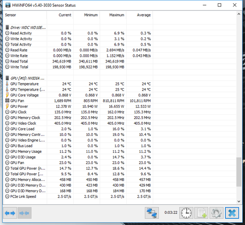245x225 pixels.
Task: Maximize the HWiNFO64 window
Action: pyautogui.click(x=220, y=5)
